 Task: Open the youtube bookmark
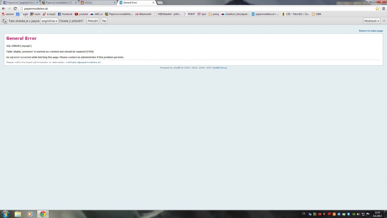tap(81, 14)
